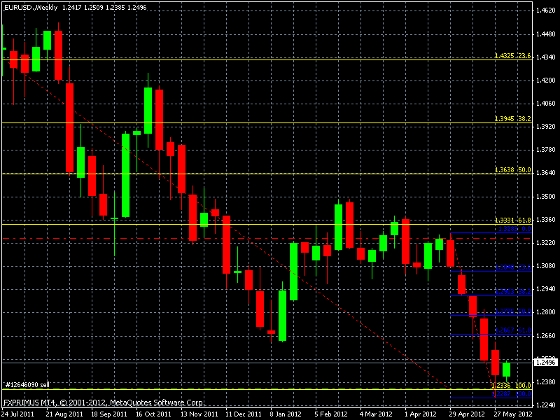Click the #12646090 sell order label
Viewport: 560px width, 420px height.
point(27,384)
